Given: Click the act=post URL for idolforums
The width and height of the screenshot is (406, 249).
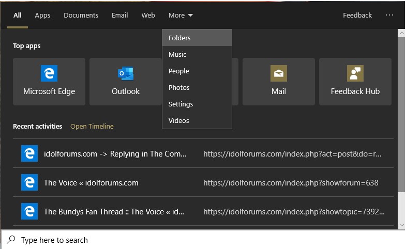Looking at the screenshot, I should (292, 154).
